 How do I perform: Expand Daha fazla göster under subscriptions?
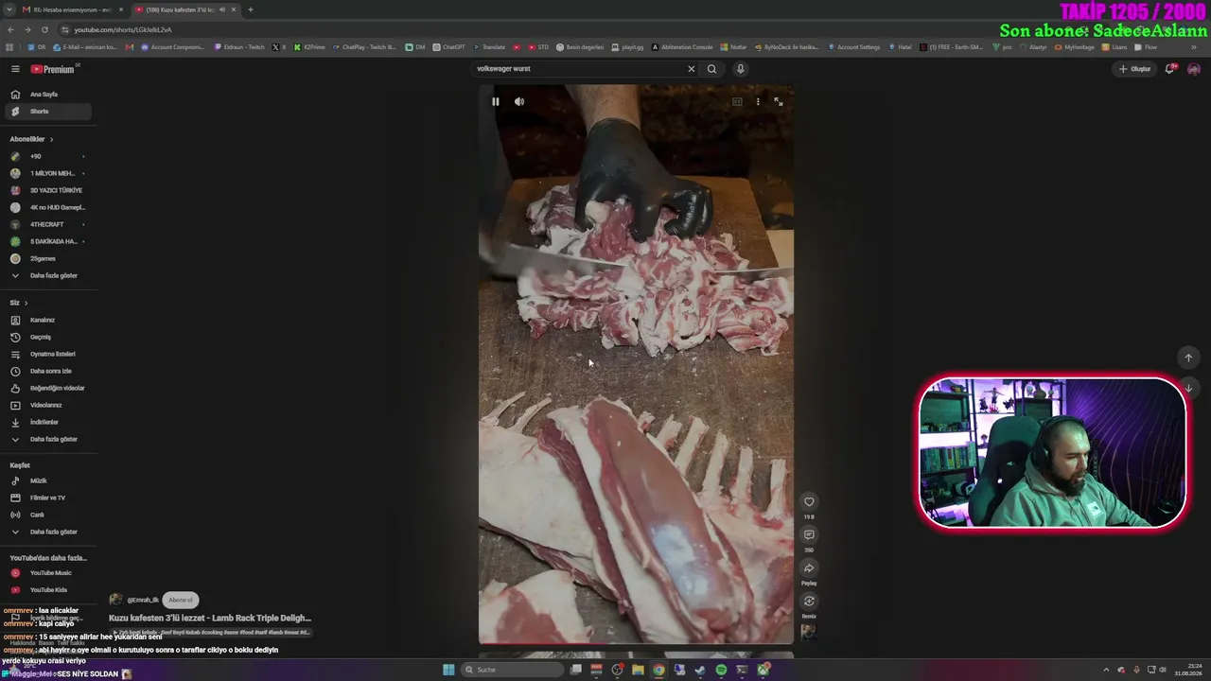point(47,275)
